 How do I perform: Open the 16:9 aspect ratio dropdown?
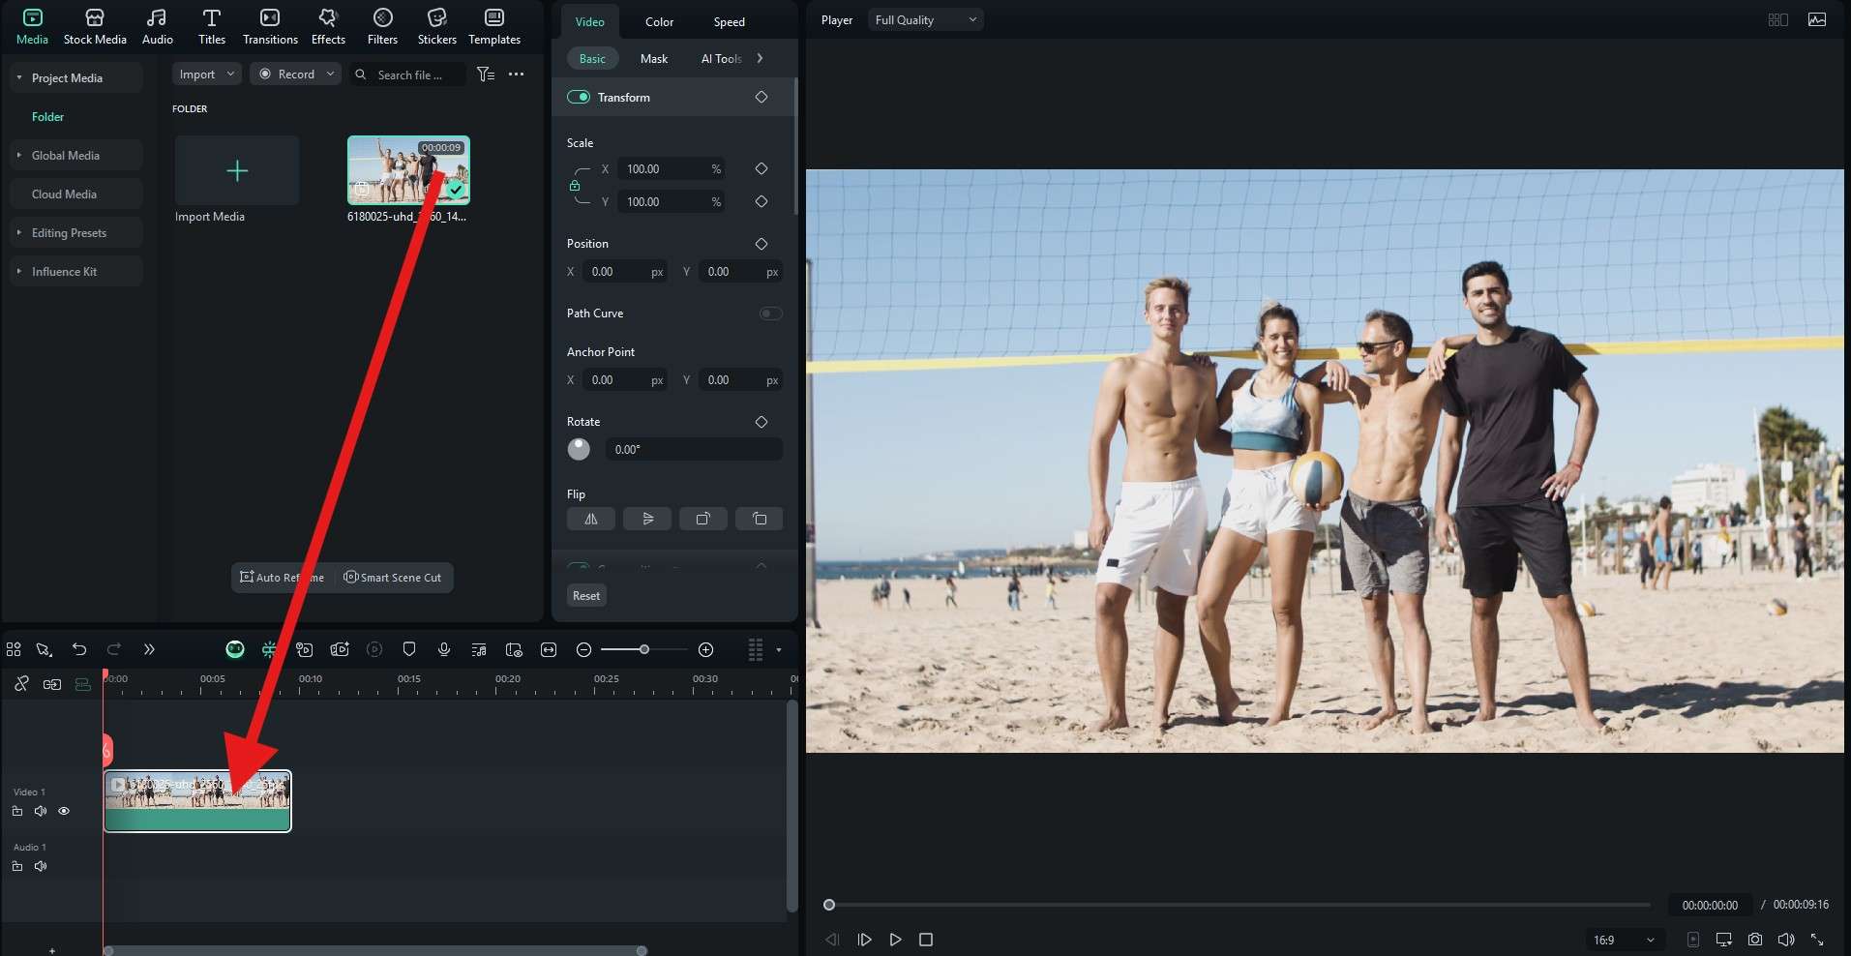1624,940
